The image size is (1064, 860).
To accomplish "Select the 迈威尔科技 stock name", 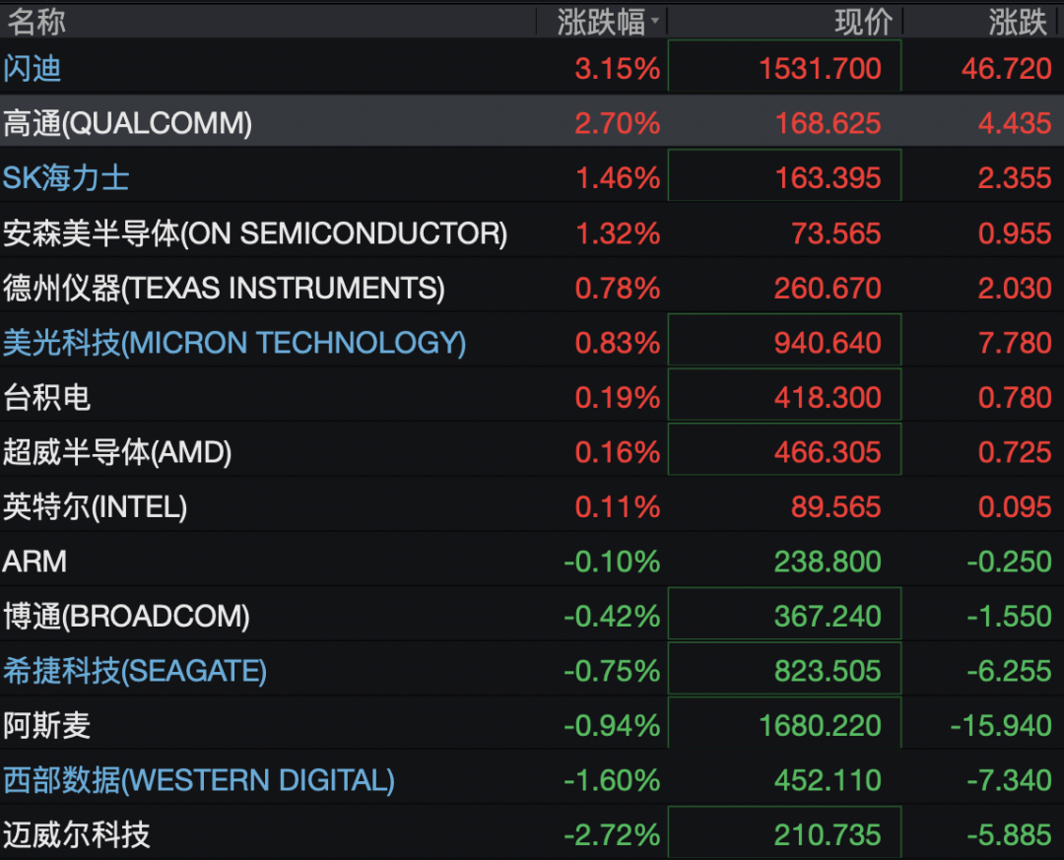I will [76, 835].
